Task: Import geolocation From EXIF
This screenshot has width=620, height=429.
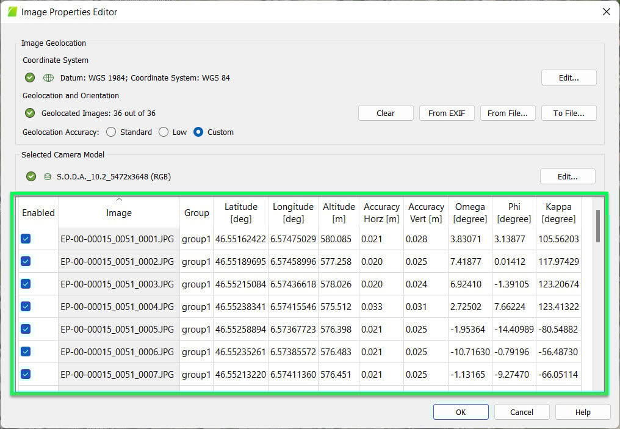Action: pos(447,113)
